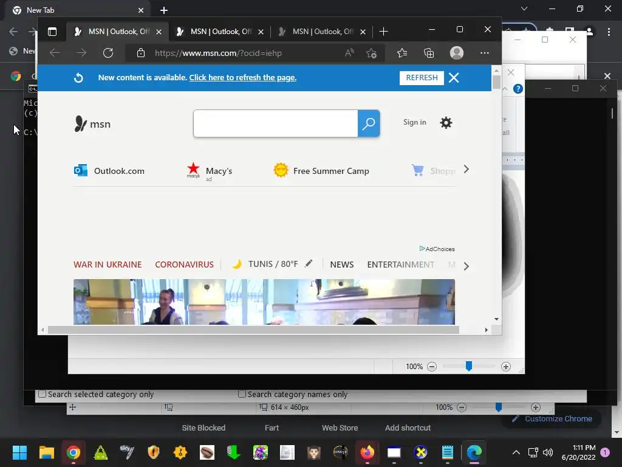
Task: Click lower window zoom slider handle
Action: click(498, 407)
